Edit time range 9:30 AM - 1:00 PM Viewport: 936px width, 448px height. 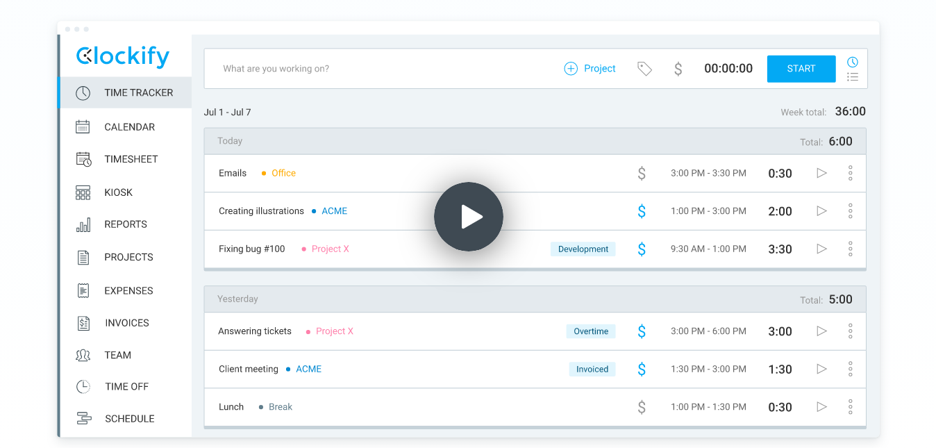[x=708, y=249]
